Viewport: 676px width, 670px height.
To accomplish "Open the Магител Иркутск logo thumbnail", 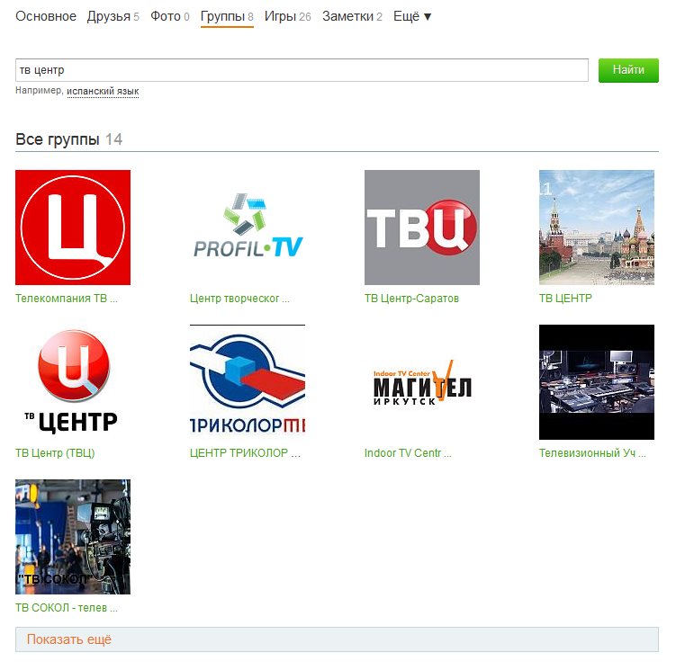I will (x=422, y=382).
